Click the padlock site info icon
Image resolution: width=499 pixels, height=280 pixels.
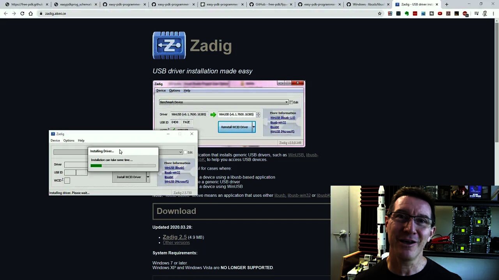(x=41, y=14)
